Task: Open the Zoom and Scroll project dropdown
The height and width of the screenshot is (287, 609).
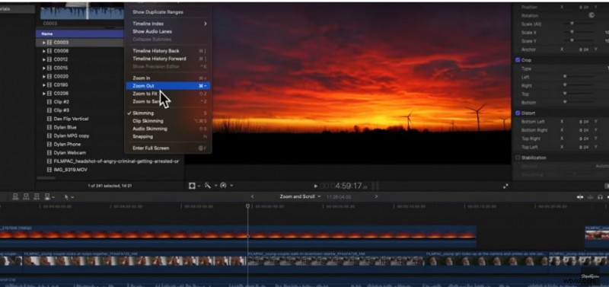Action: coord(300,196)
